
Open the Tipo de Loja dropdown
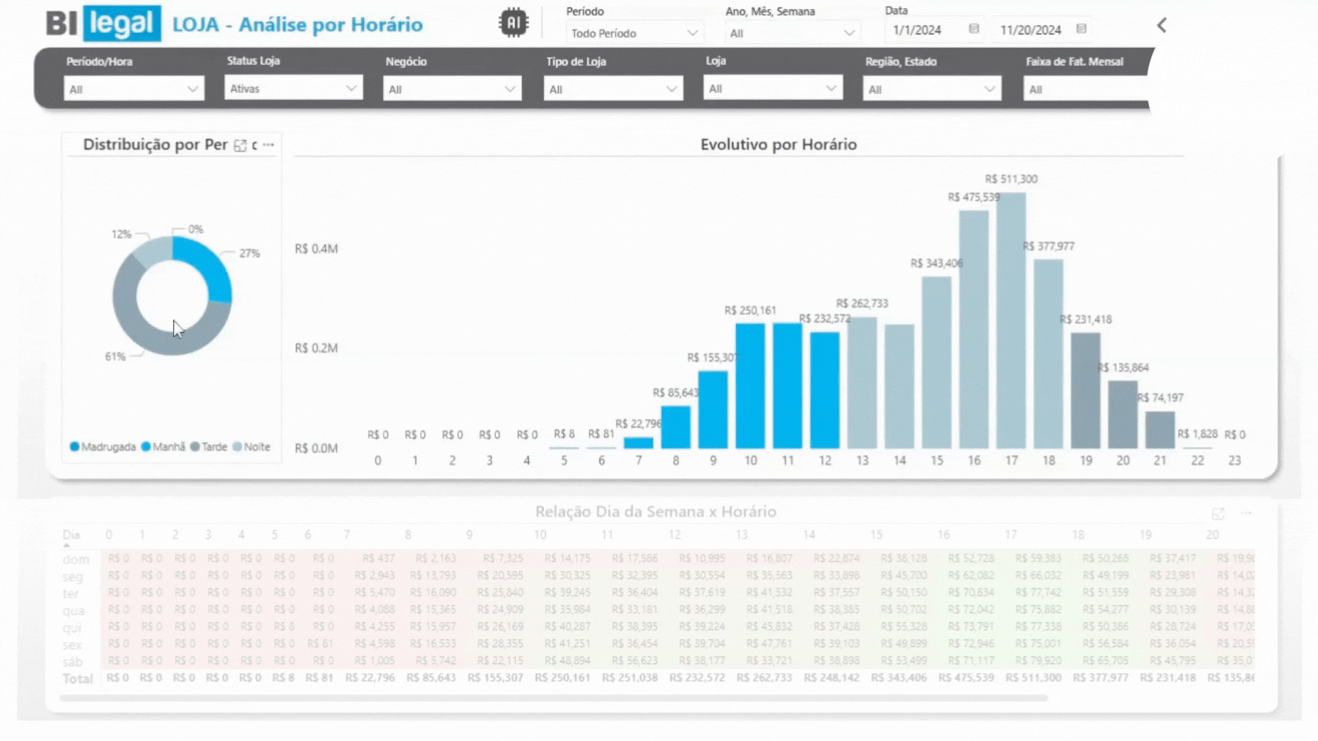pyautogui.click(x=613, y=89)
